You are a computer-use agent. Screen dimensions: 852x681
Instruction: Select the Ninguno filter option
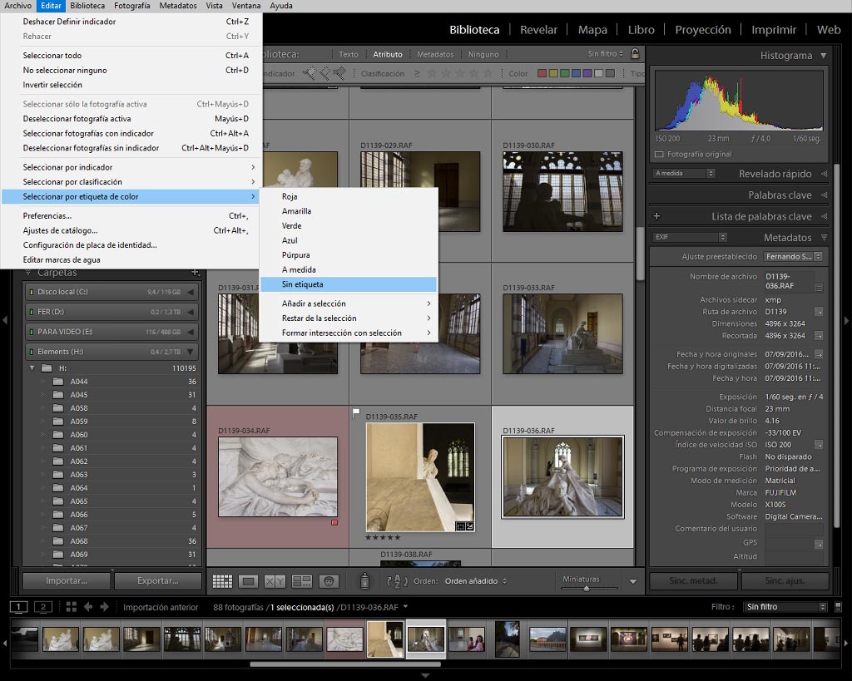[x=483, y=54]
